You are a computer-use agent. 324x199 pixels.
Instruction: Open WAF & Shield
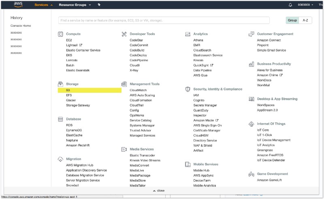(x=203, y=146)
